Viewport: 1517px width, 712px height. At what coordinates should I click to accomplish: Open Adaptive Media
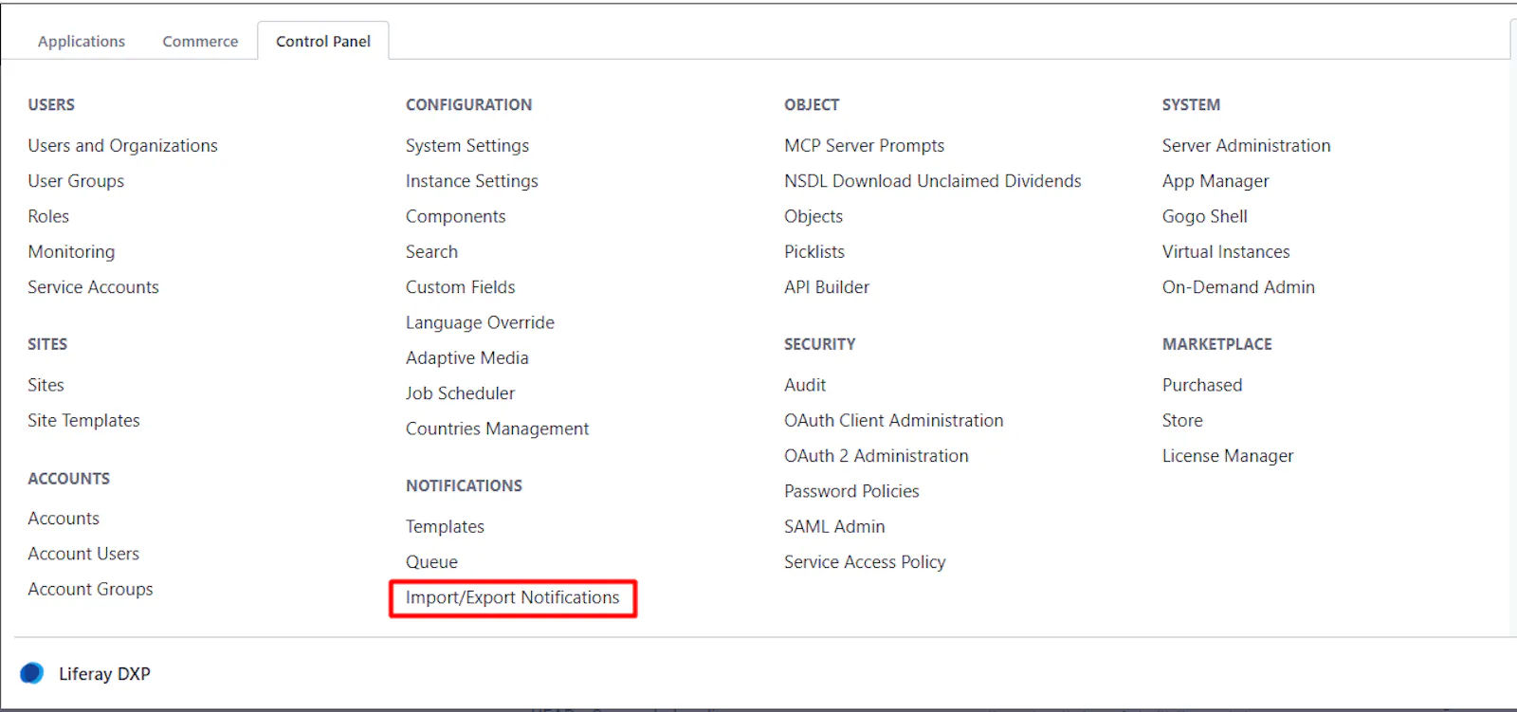467,358
